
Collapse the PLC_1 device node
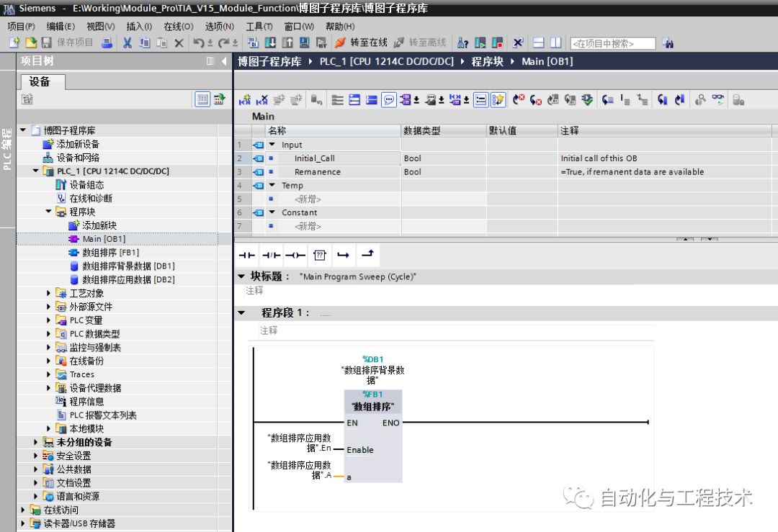(x=36, y=171)
